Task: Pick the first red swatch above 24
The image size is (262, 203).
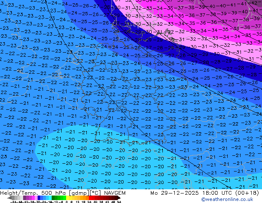Action: 90,198
